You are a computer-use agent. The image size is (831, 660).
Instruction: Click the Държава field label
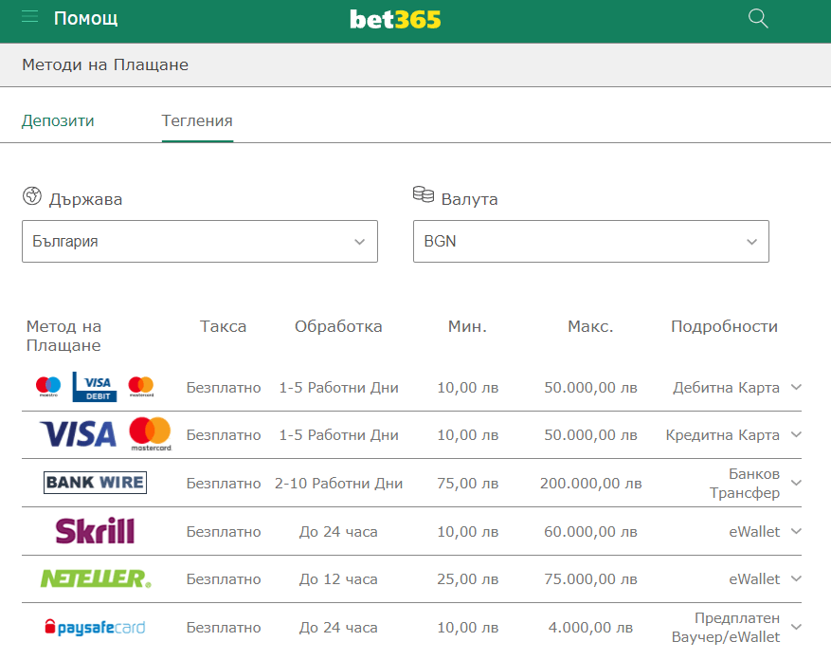point(86,199)
